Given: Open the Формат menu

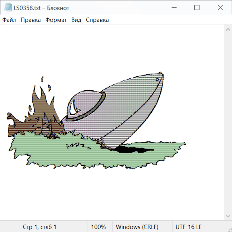Looking at the screenshot, I should coord(56,20).
